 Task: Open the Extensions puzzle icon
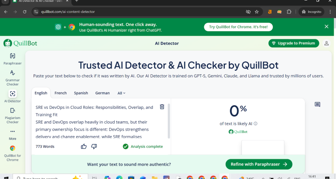coord(289,12)
